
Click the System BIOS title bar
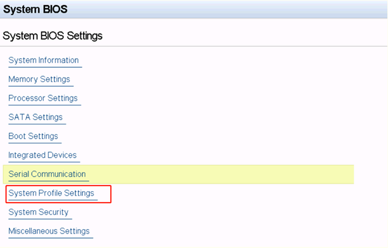pos(194,9)
